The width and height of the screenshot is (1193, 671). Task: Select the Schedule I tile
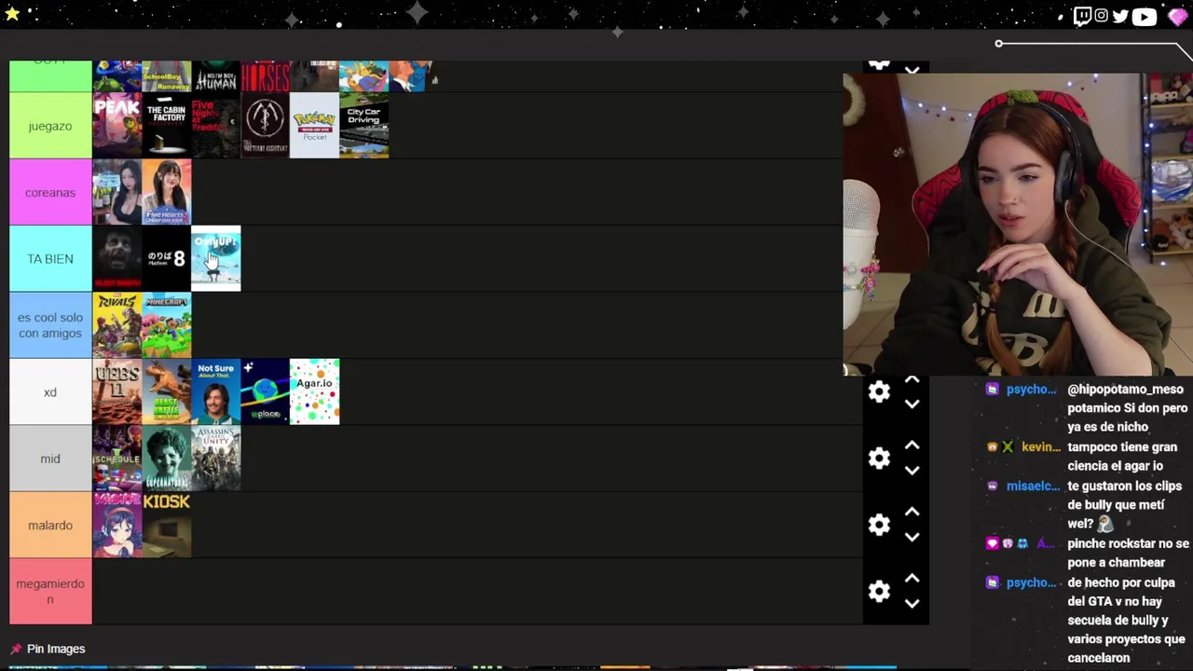tap(117, 459)
